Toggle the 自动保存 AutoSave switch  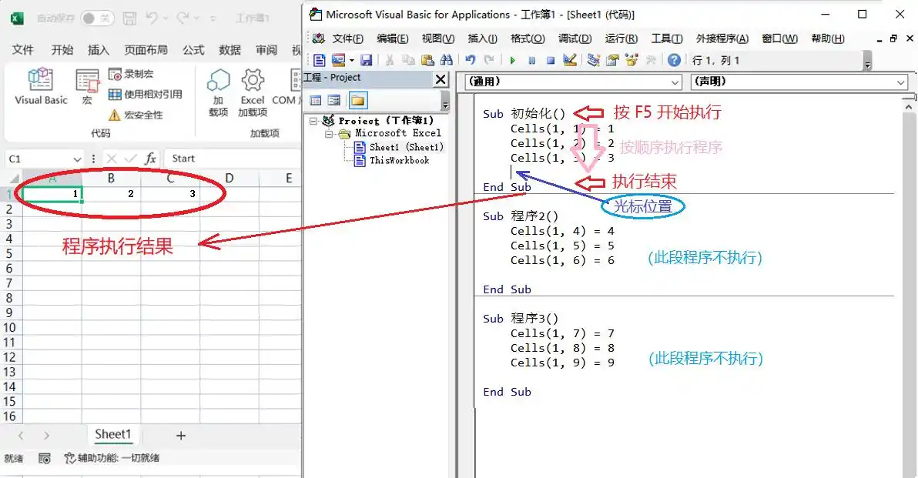[x=97, y=18]
